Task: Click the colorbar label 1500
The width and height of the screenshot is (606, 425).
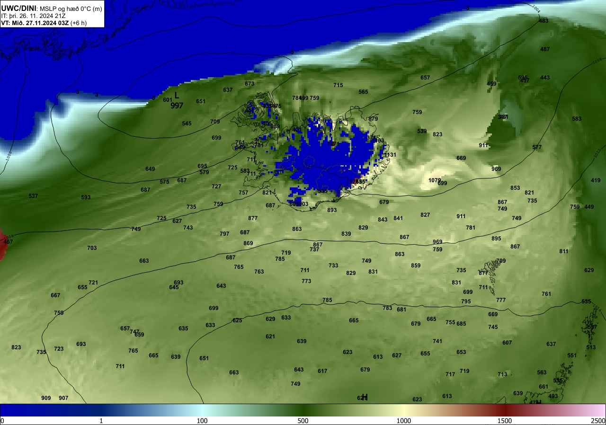Action: (x=505, y=421)
